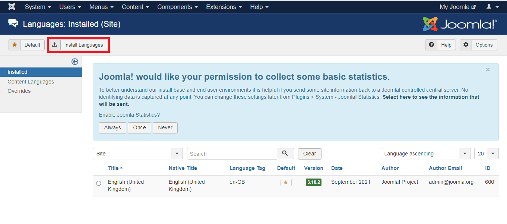The image size is (507, 224).
Task: Go to Overrides in the sidebar
Action: [19, 91]
